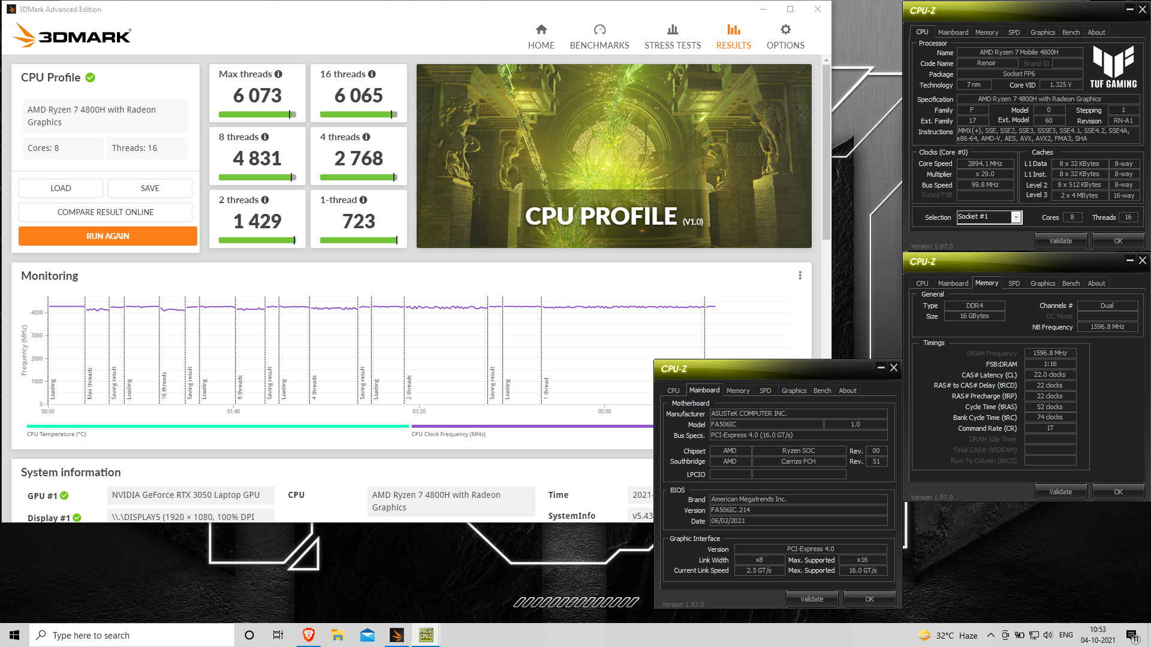Open the HOME icon in 3DMark
The height and width of the screenshot is (647, 1151).
tap(541, 29)
